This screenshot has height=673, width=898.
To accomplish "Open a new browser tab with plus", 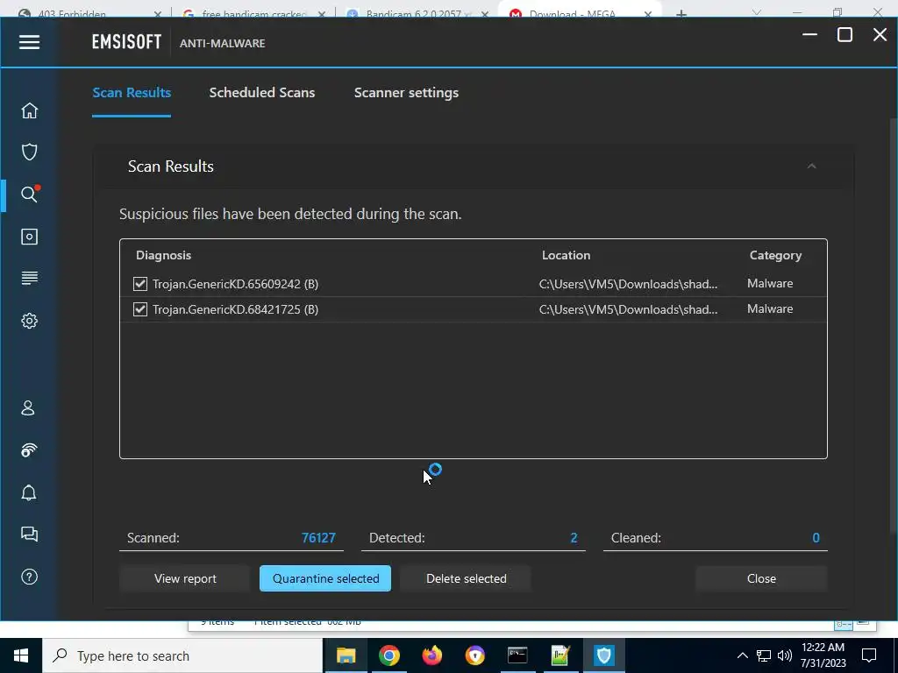I will click(x=681, y=14).
